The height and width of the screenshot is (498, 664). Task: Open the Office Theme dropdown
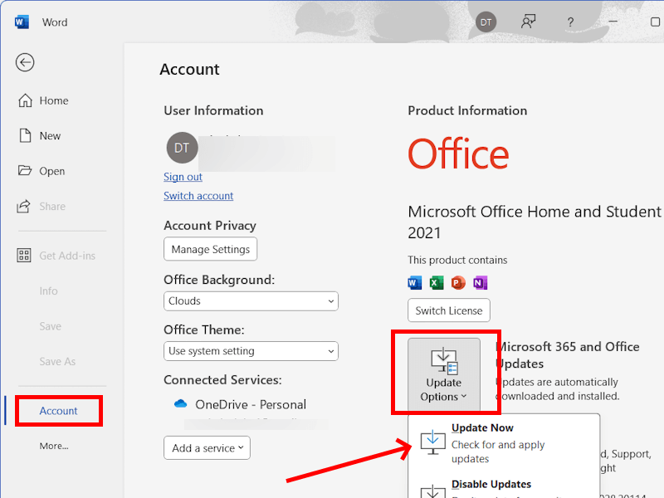coord(251,351)
